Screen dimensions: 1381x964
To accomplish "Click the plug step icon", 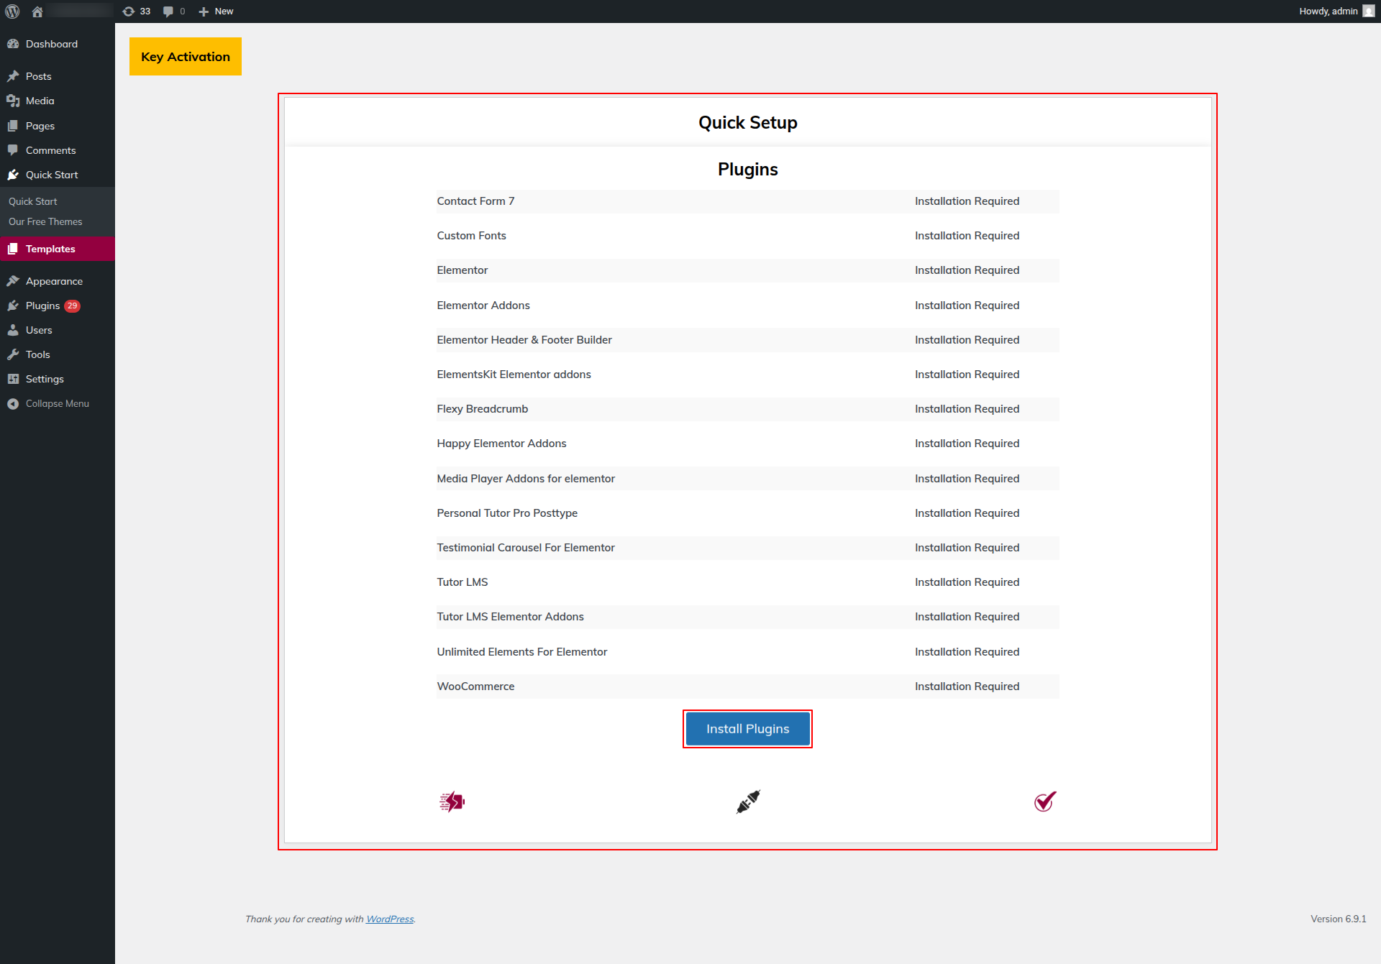I will (748, 801).
